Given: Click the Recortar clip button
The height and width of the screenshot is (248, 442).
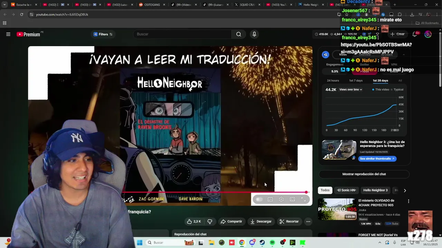Looking at the screenshot, I should 289,221.
